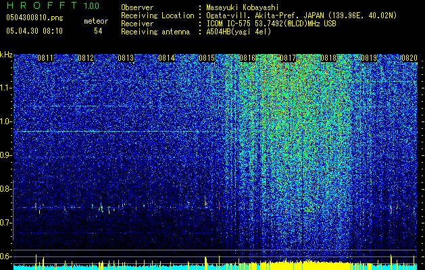Click the 'Receiver' field label
The width and height of the screenshot is (425, 270).
click(x=137, y=24)
